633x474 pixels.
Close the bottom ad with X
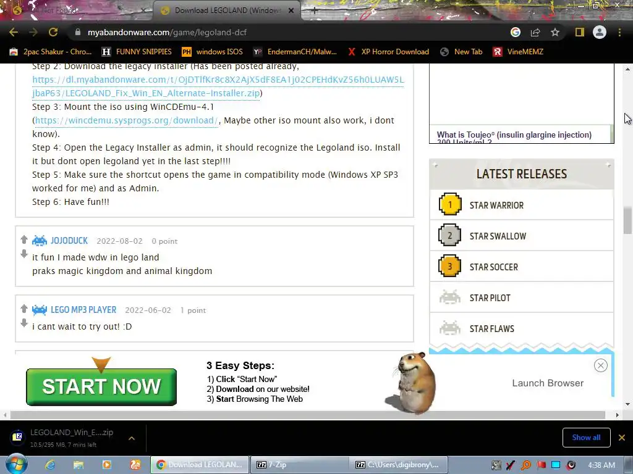coord(601,365)
